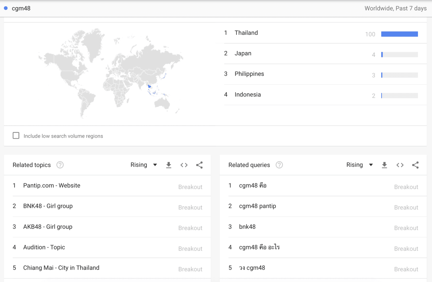Download the Related topics data
The height and width of the screenshot is (282, 432).
pyautogui.click(x=168, y=165)
